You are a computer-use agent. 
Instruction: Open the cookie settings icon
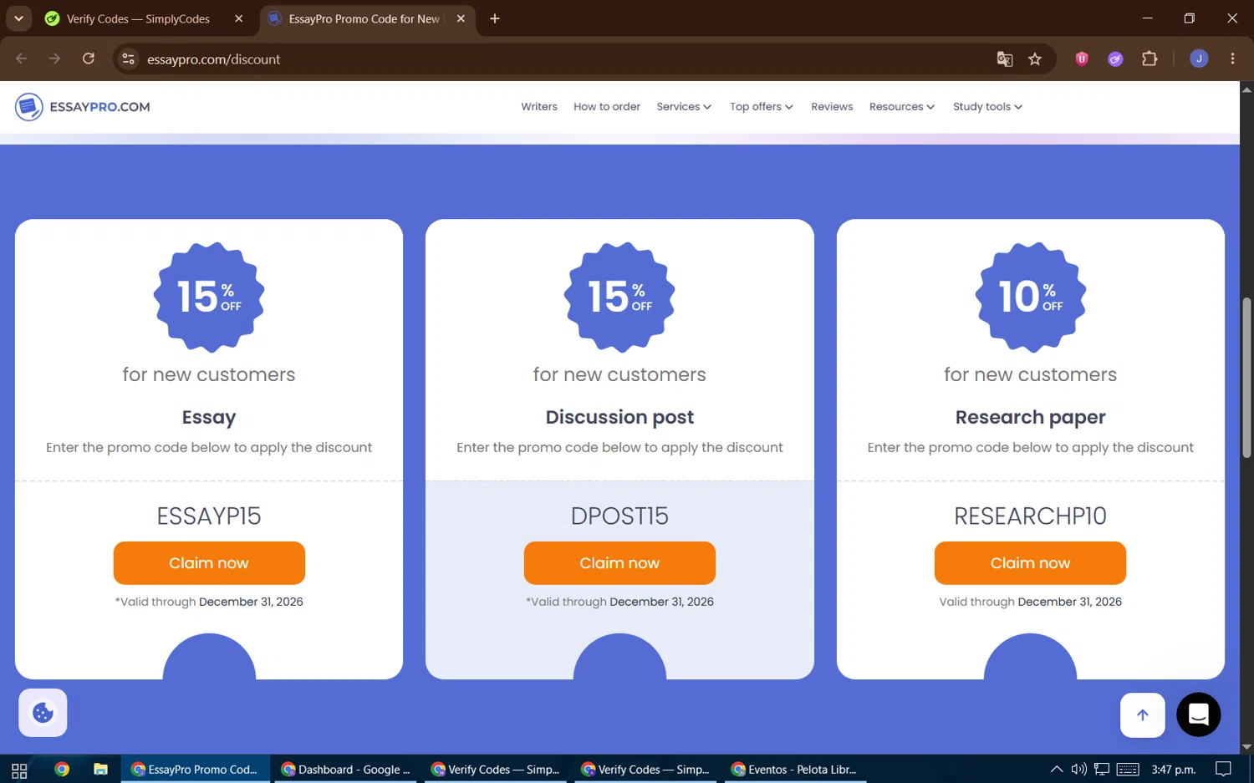point(43,713)
